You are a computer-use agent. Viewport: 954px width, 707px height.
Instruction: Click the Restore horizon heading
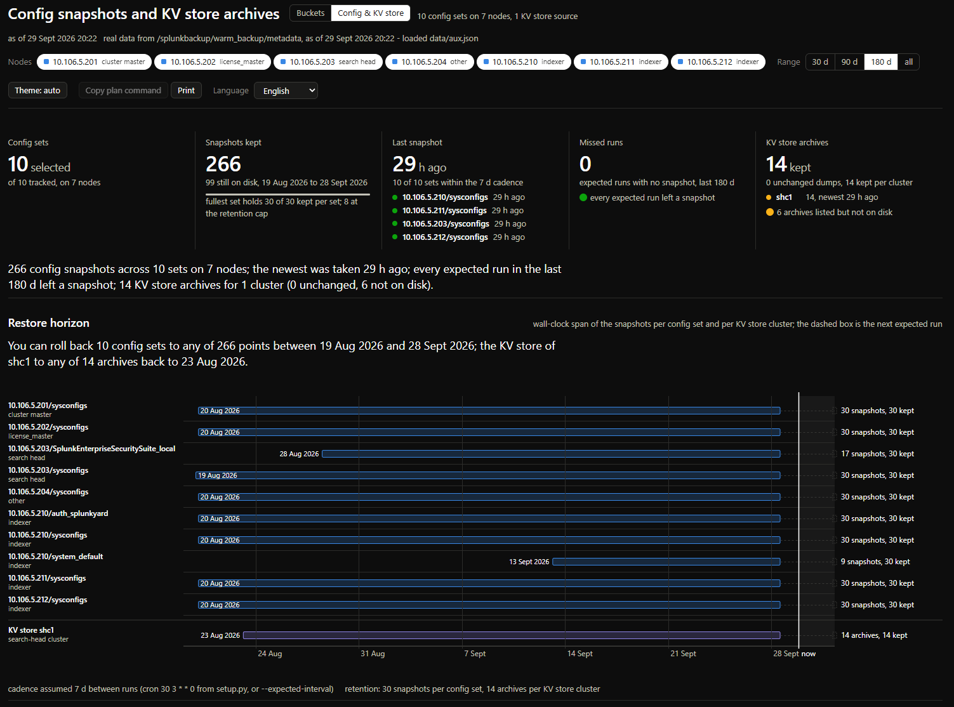[x=49, y=323]
